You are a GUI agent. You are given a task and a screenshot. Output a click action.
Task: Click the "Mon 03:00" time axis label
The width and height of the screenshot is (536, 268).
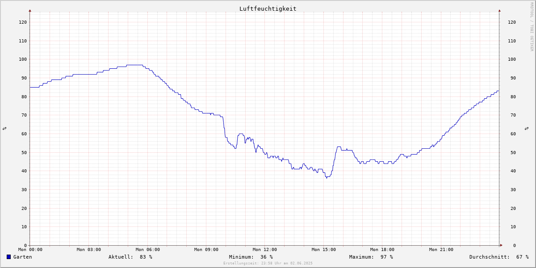(x=89, y=250)
